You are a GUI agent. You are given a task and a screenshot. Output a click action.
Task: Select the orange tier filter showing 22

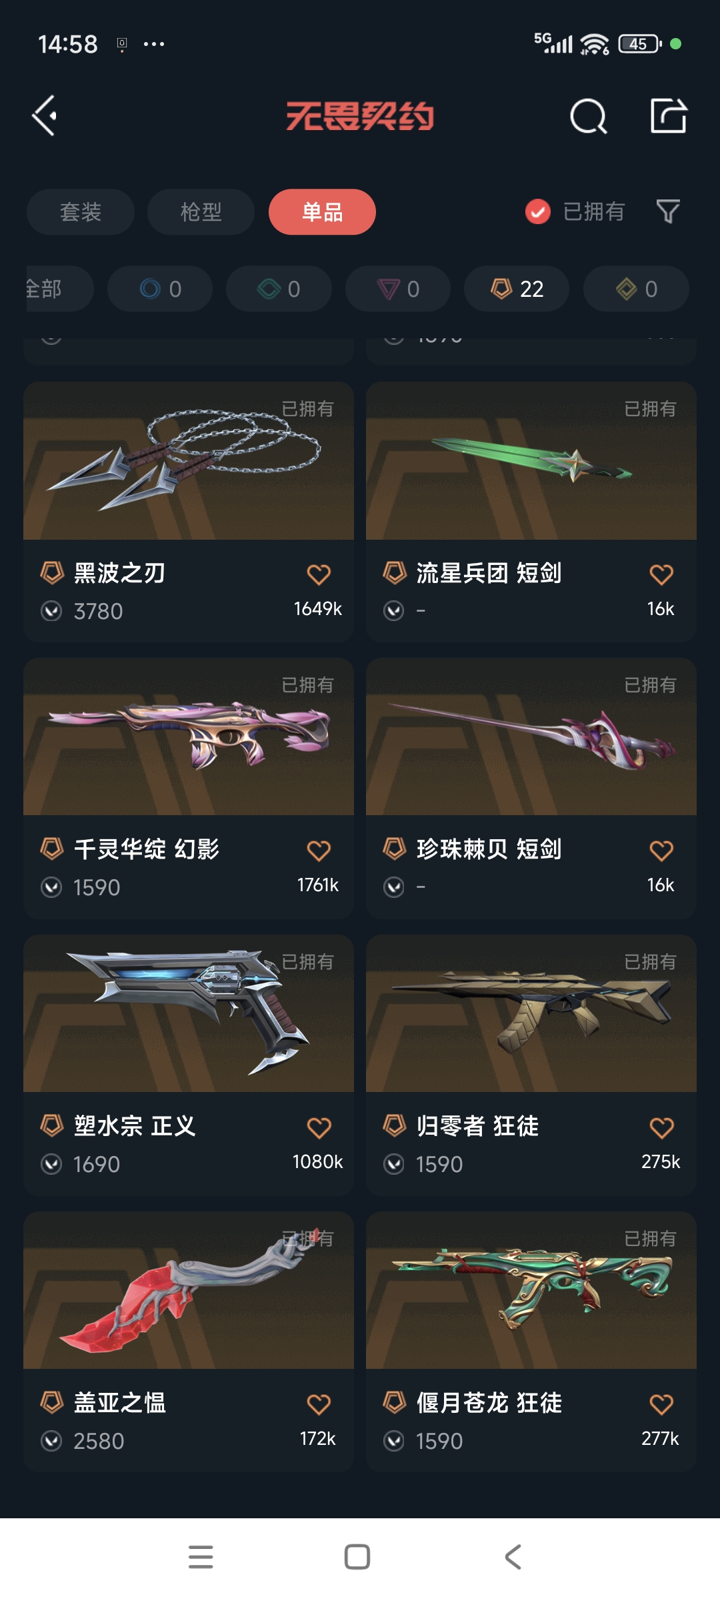pos(517,289)
